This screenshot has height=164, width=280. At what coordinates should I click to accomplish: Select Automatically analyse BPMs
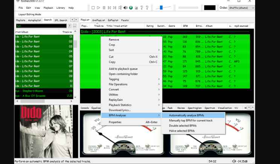click(193, 116)
